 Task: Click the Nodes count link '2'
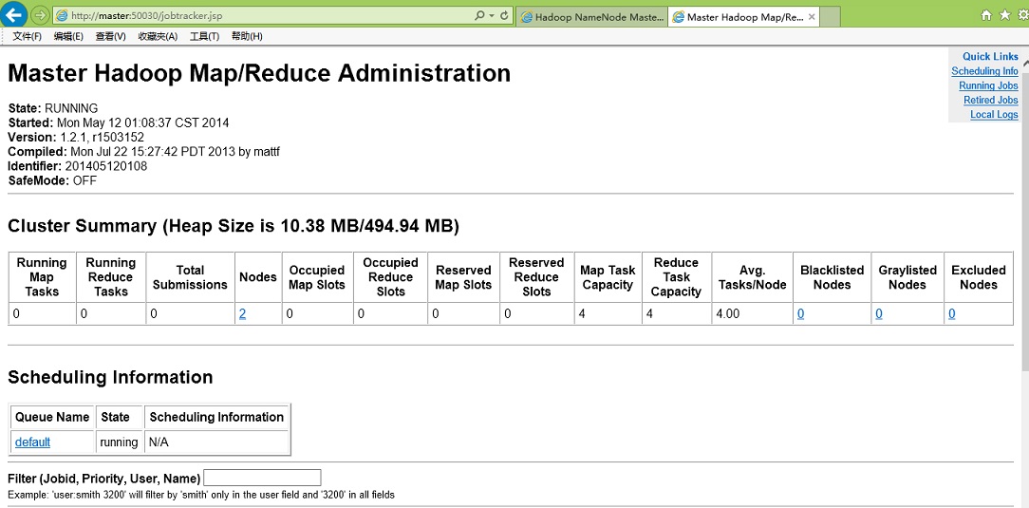click(x=242, y=314)
